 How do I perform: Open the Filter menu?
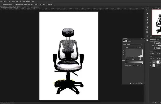click(x=17, y=1)
